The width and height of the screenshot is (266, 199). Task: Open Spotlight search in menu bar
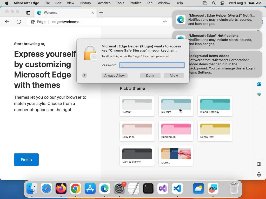point(214,3)
